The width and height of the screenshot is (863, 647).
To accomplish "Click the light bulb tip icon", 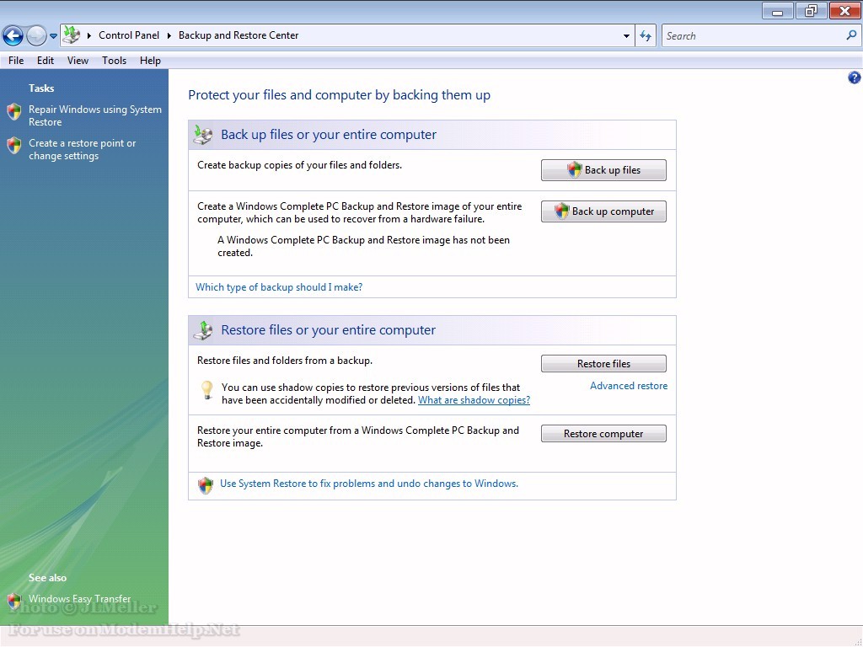I will (207, 390).
